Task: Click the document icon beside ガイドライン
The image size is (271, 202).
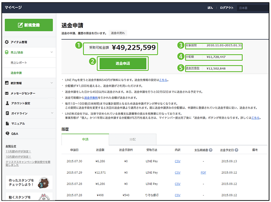Action: (x=7, y=113)
